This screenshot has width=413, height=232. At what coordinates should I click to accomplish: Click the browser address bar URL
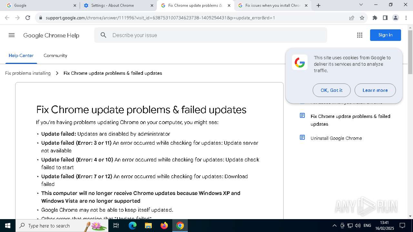(x=160, y=18)
